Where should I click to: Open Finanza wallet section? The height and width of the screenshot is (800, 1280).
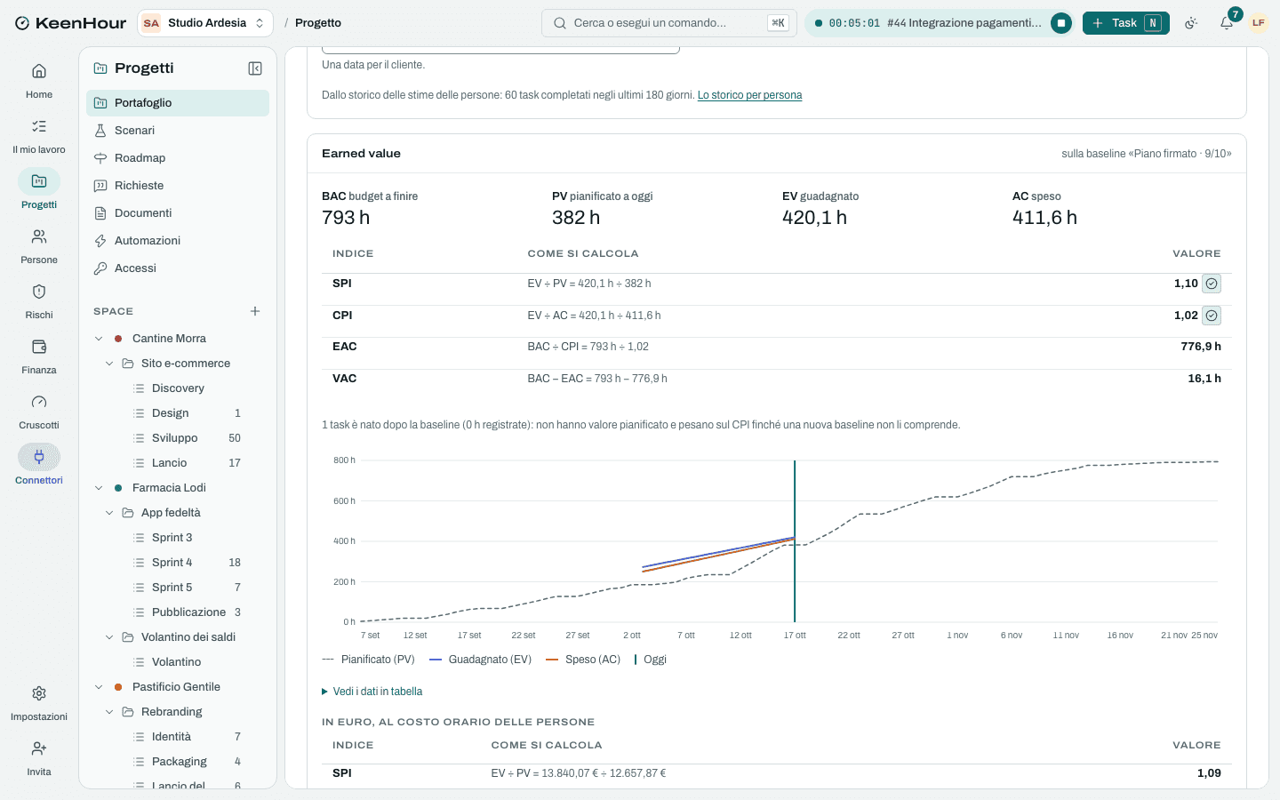tap(39, 356)
